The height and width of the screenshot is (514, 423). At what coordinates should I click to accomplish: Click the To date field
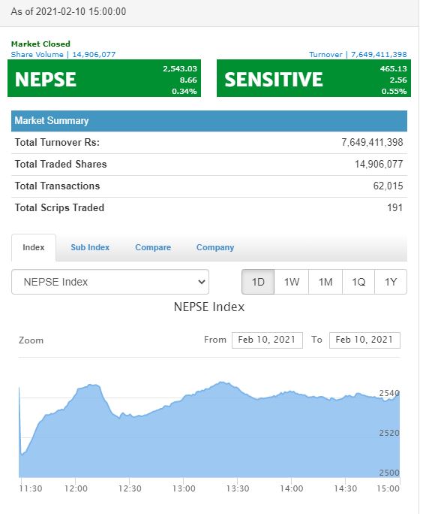[364, 340]
